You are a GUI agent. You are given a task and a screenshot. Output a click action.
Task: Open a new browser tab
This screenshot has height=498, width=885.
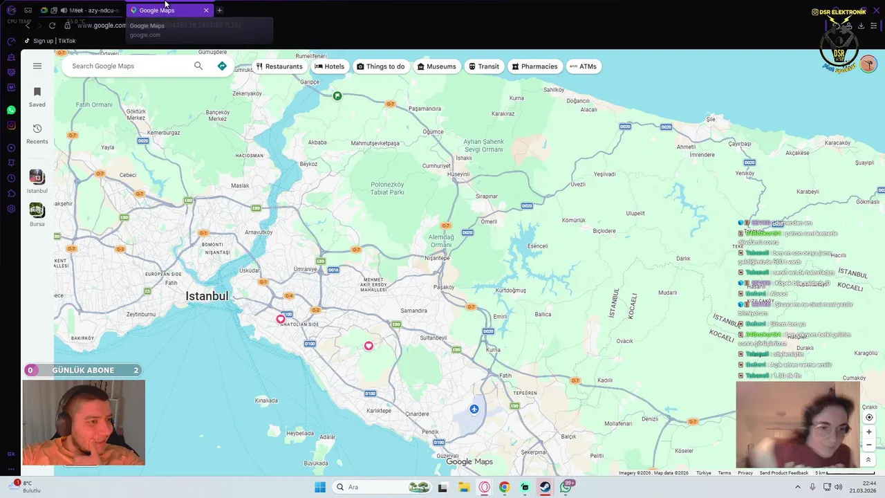219,10
